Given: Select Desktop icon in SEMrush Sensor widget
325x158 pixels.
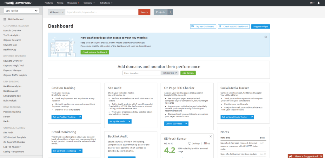Looking at the screenshot, I should 189,143.
